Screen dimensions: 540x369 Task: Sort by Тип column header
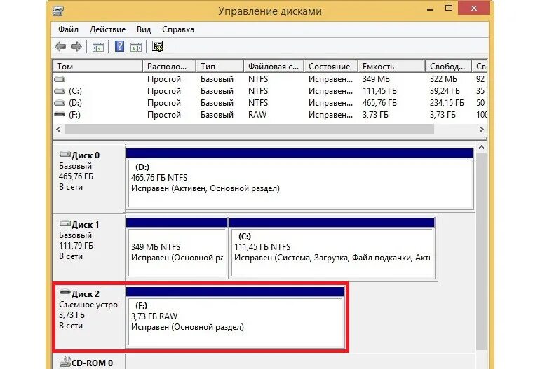click(220, 66)
